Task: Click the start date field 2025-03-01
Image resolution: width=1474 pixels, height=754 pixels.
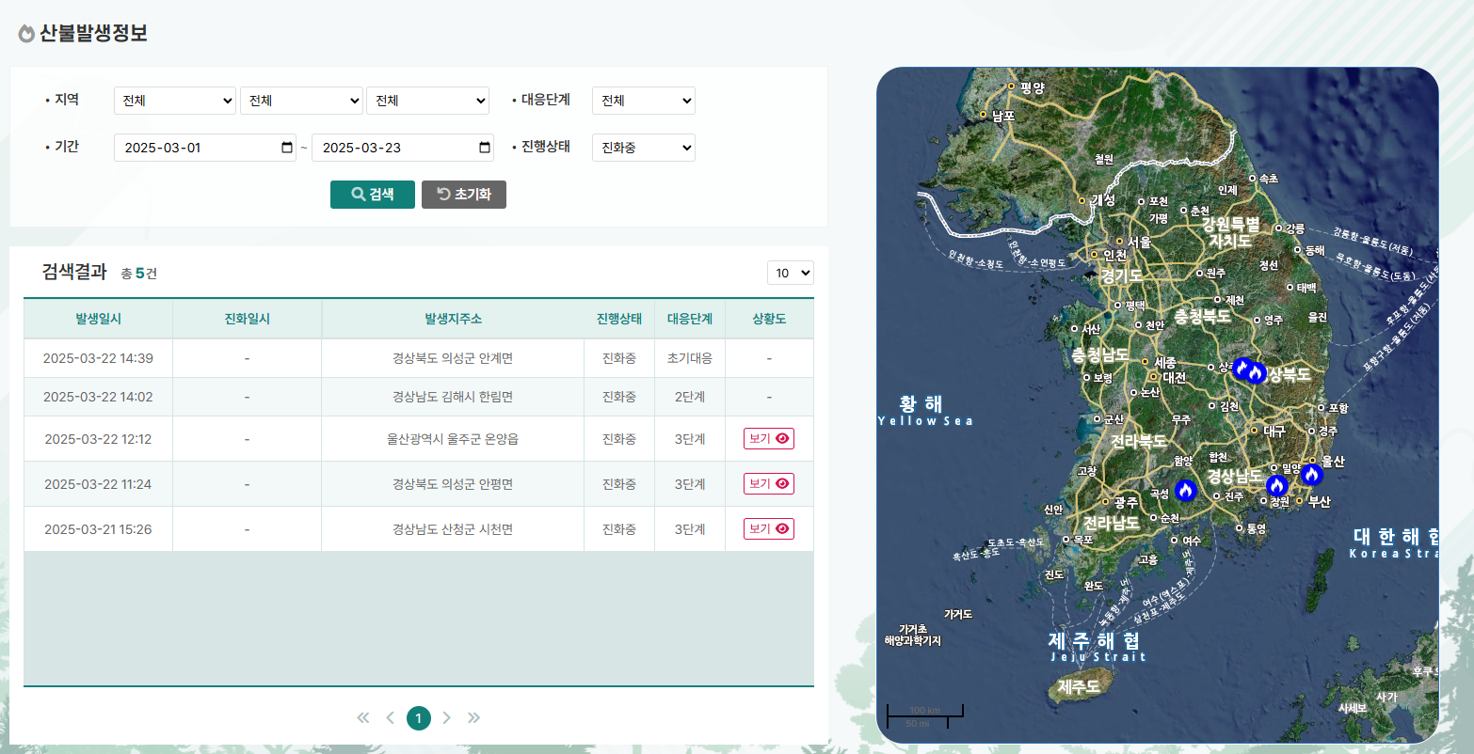Action: pos(205,148)
